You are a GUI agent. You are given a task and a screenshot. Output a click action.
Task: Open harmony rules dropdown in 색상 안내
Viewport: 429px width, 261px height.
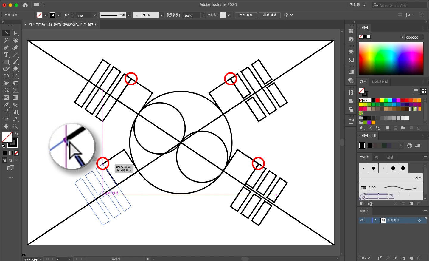pyautogui.click(x=401, y=146)
